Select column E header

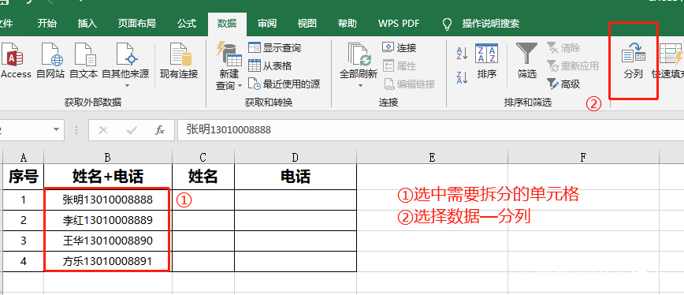(x=432, y=158)
